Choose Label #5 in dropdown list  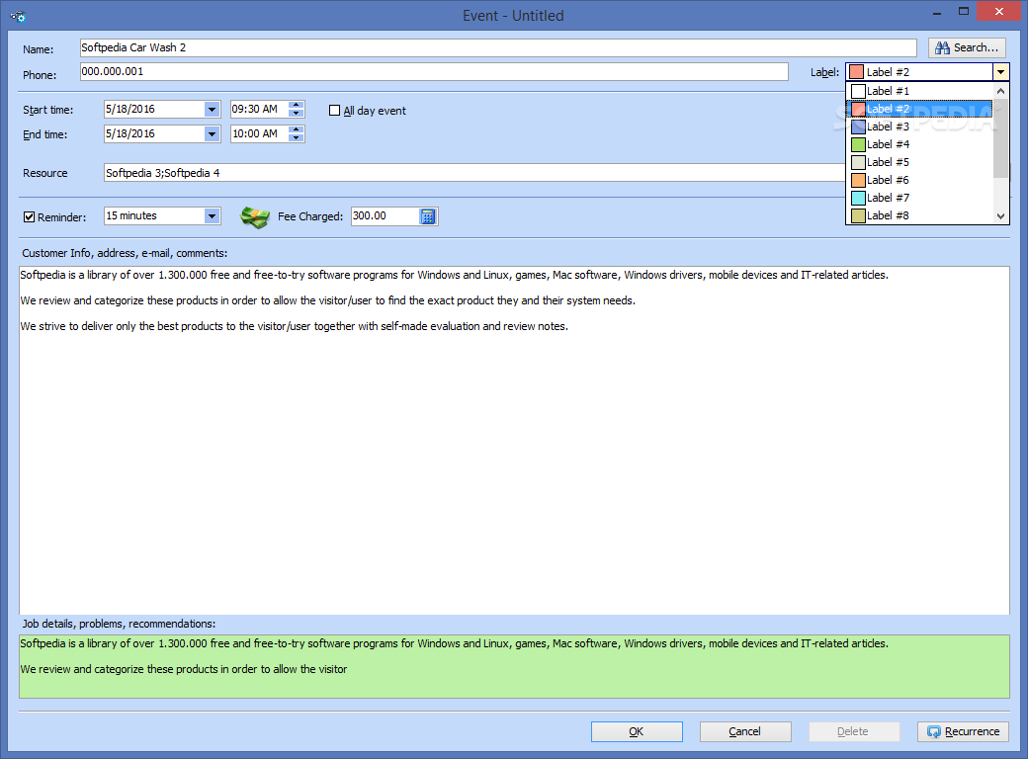click(920, 162)
